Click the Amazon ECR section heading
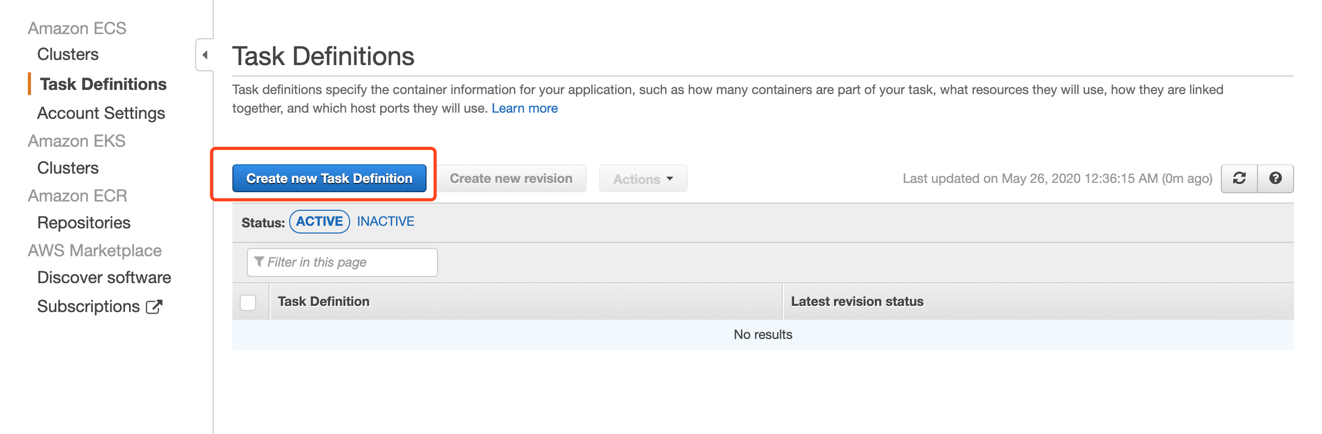The image size is (1322, 434). click(77, 196)
